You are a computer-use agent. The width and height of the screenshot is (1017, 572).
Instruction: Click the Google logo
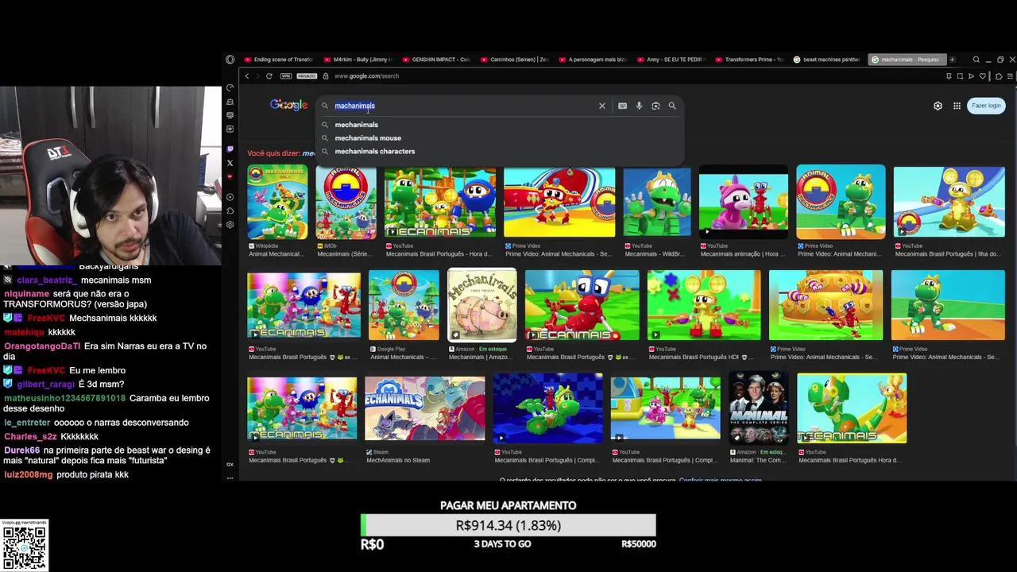coord(288,105)
